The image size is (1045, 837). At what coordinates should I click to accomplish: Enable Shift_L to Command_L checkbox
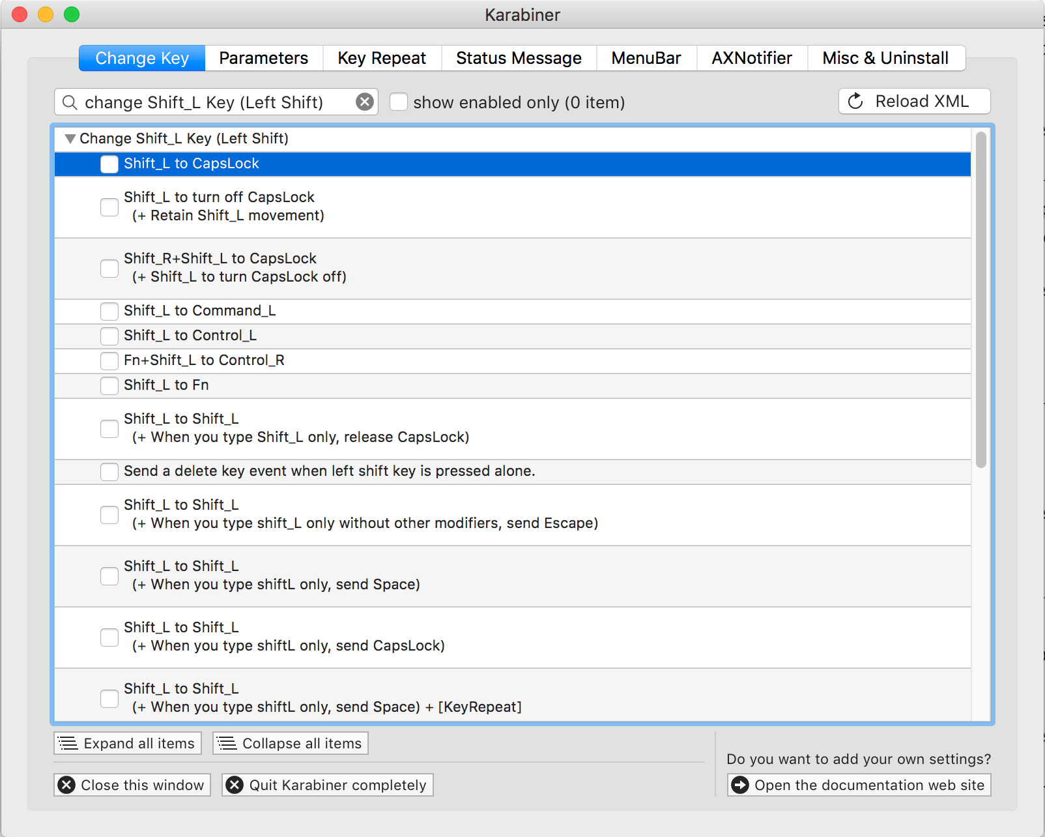[x=109, y=312]
